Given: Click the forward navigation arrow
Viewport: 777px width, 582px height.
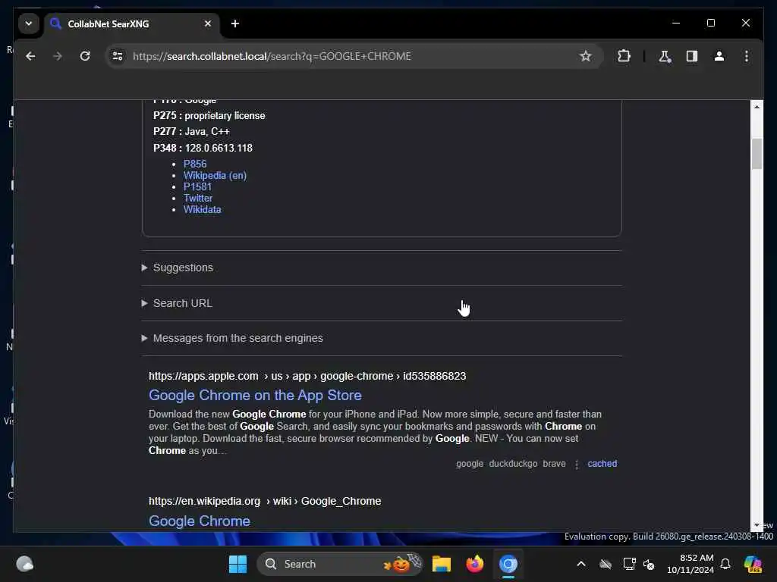Looking at the screenshot, I should [x=58, y=56].
